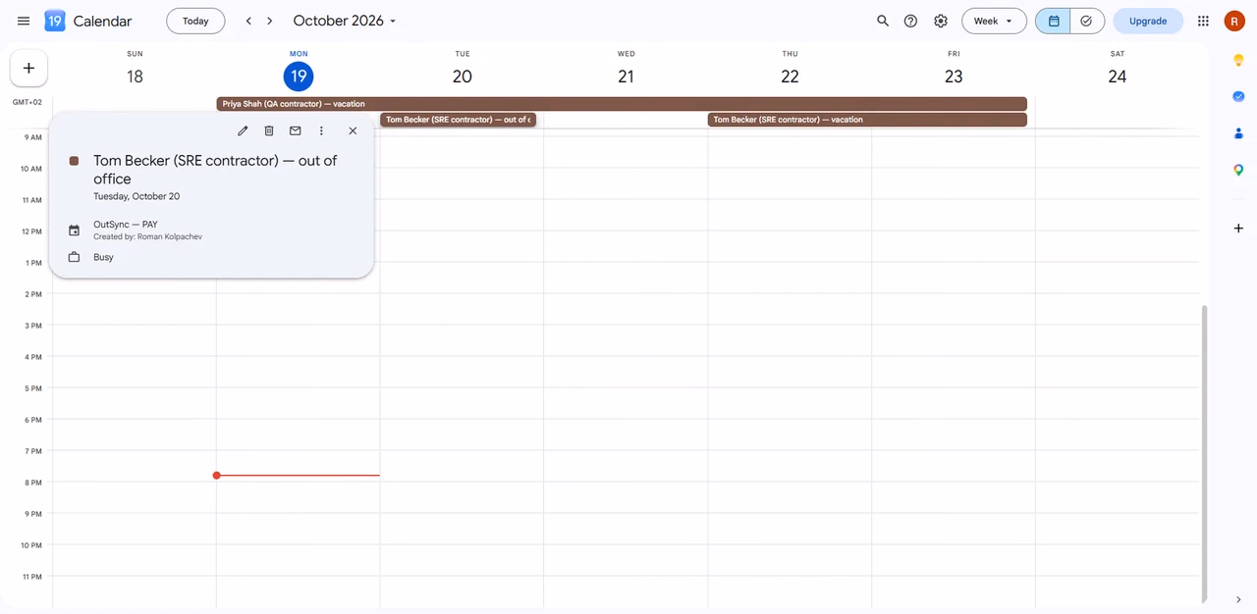Click the Create plus button
The width and height of the screenshot is (1257, 614).
point(28,69)
